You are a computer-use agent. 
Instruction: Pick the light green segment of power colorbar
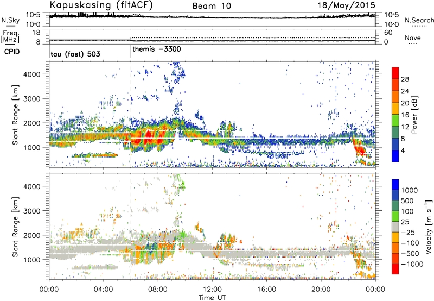[x=395, y=121]
